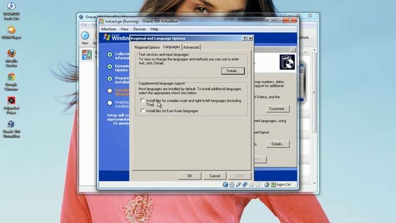Click the network adapters status icon

(245, 185)
